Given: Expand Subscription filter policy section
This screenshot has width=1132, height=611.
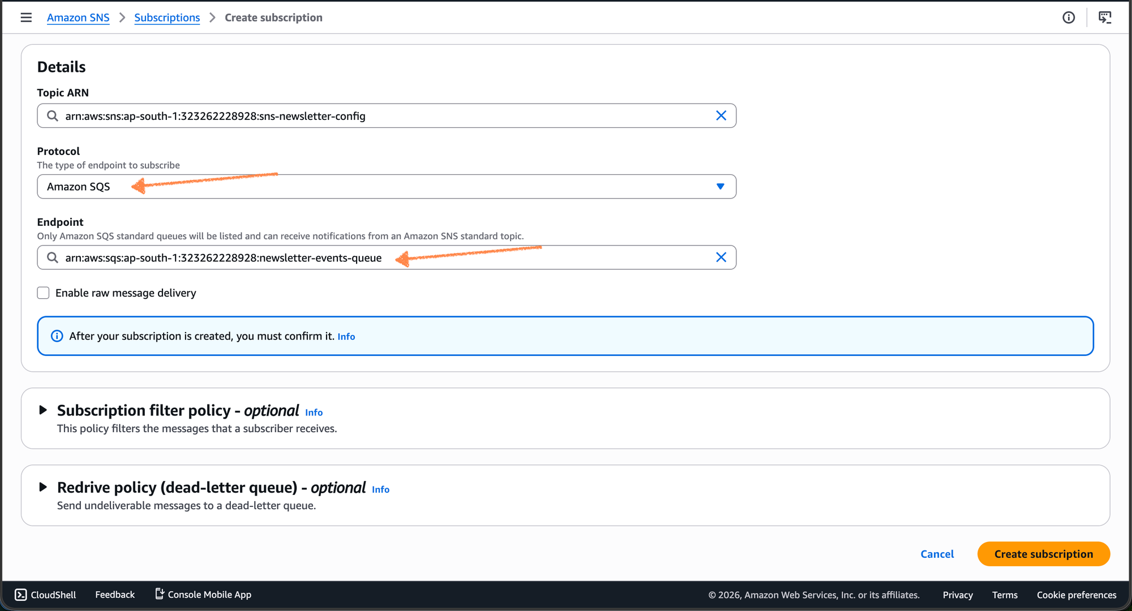Looking at the screenshot, I should click(43, 410).
